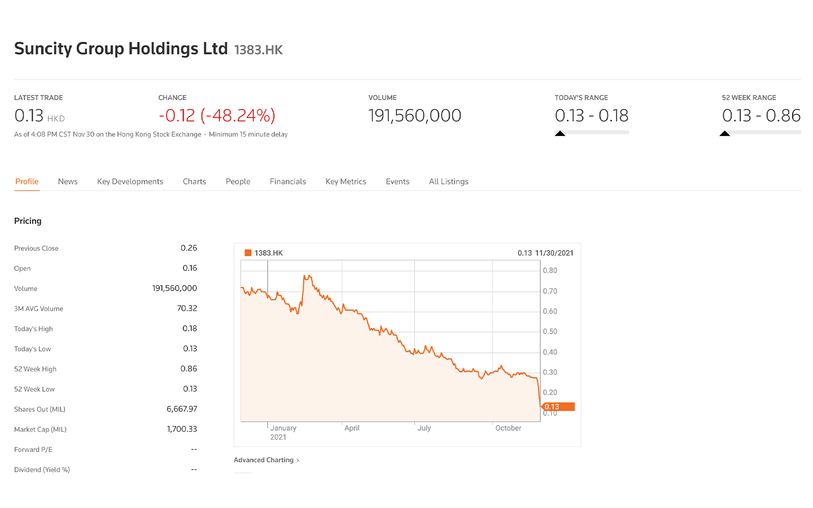
Task: Click the Suncity Group Holdings Ltd heading
Action: pos(121,49)
